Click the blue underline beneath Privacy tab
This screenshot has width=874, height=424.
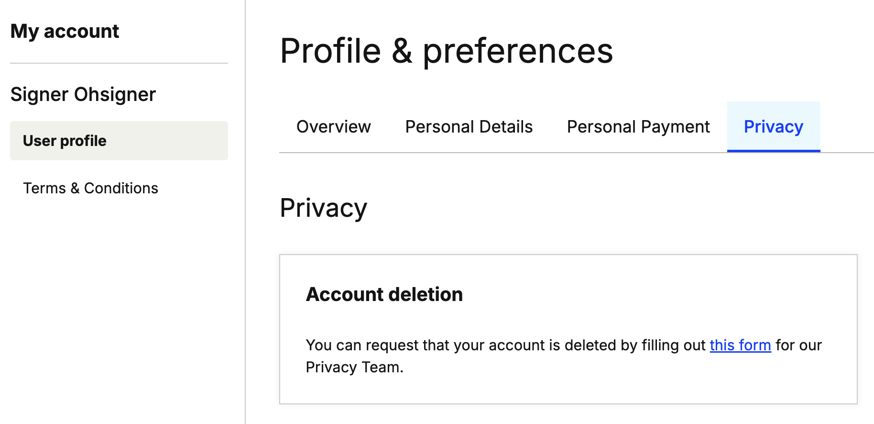pyautogui.click(x=773, y=151)
